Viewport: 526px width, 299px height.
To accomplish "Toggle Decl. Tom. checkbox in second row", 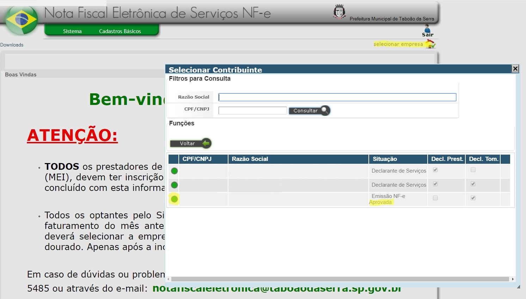I will (x=473, y=184).
